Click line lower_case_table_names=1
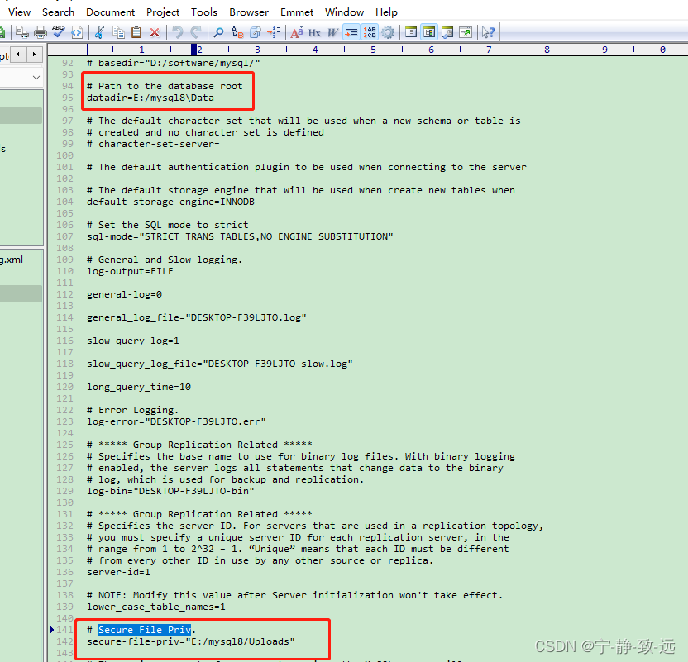The width and height of the screenshot is (688, 662). [155, 607]
